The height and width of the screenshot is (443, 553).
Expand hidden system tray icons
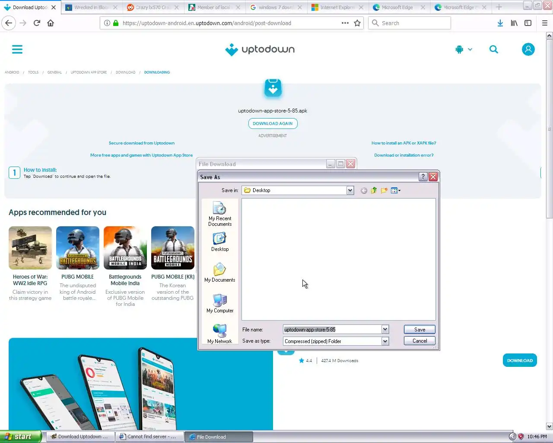(x=512, y=437)
